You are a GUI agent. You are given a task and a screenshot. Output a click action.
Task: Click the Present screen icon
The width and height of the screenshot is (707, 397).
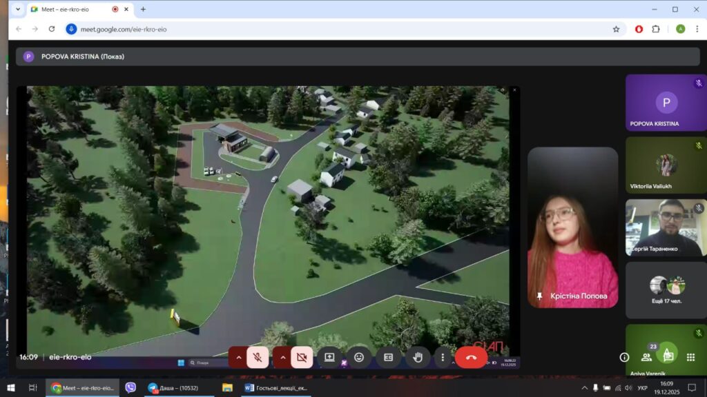(329, 357)
